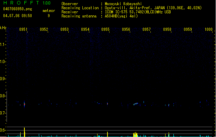
Task: Click the date stamp 04.07.06 09:50
Action: coord(18,16)
